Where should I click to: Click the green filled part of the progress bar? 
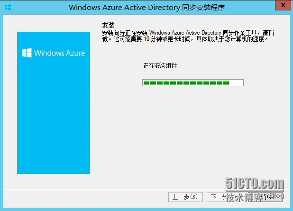(186, 83)
